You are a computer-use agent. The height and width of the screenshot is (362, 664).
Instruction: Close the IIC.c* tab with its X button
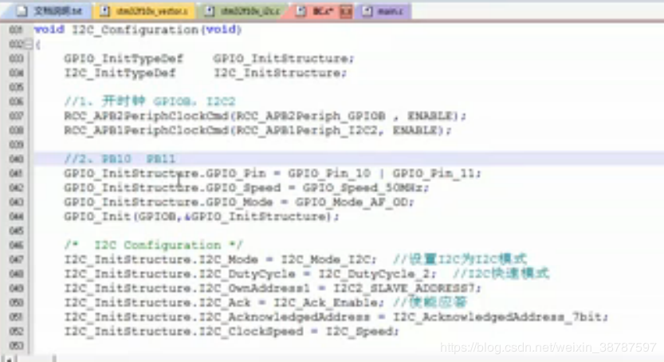tap(346, 11)
